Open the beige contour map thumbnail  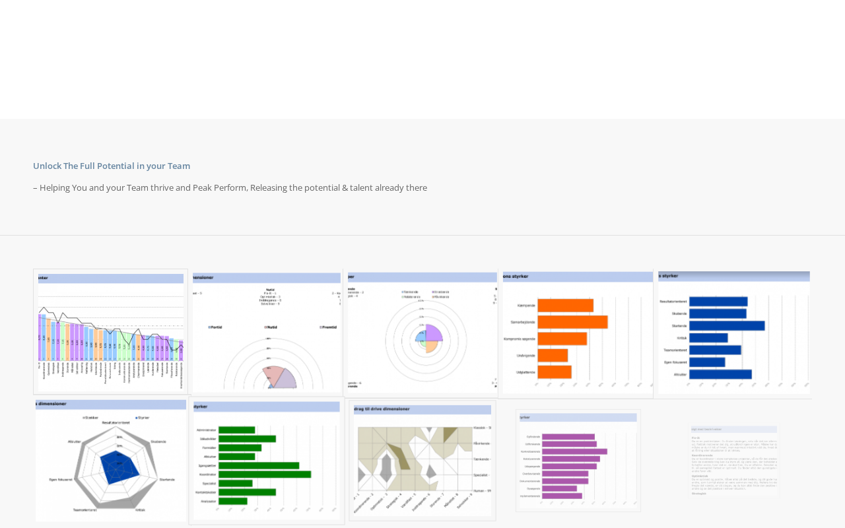click(422, 460)
